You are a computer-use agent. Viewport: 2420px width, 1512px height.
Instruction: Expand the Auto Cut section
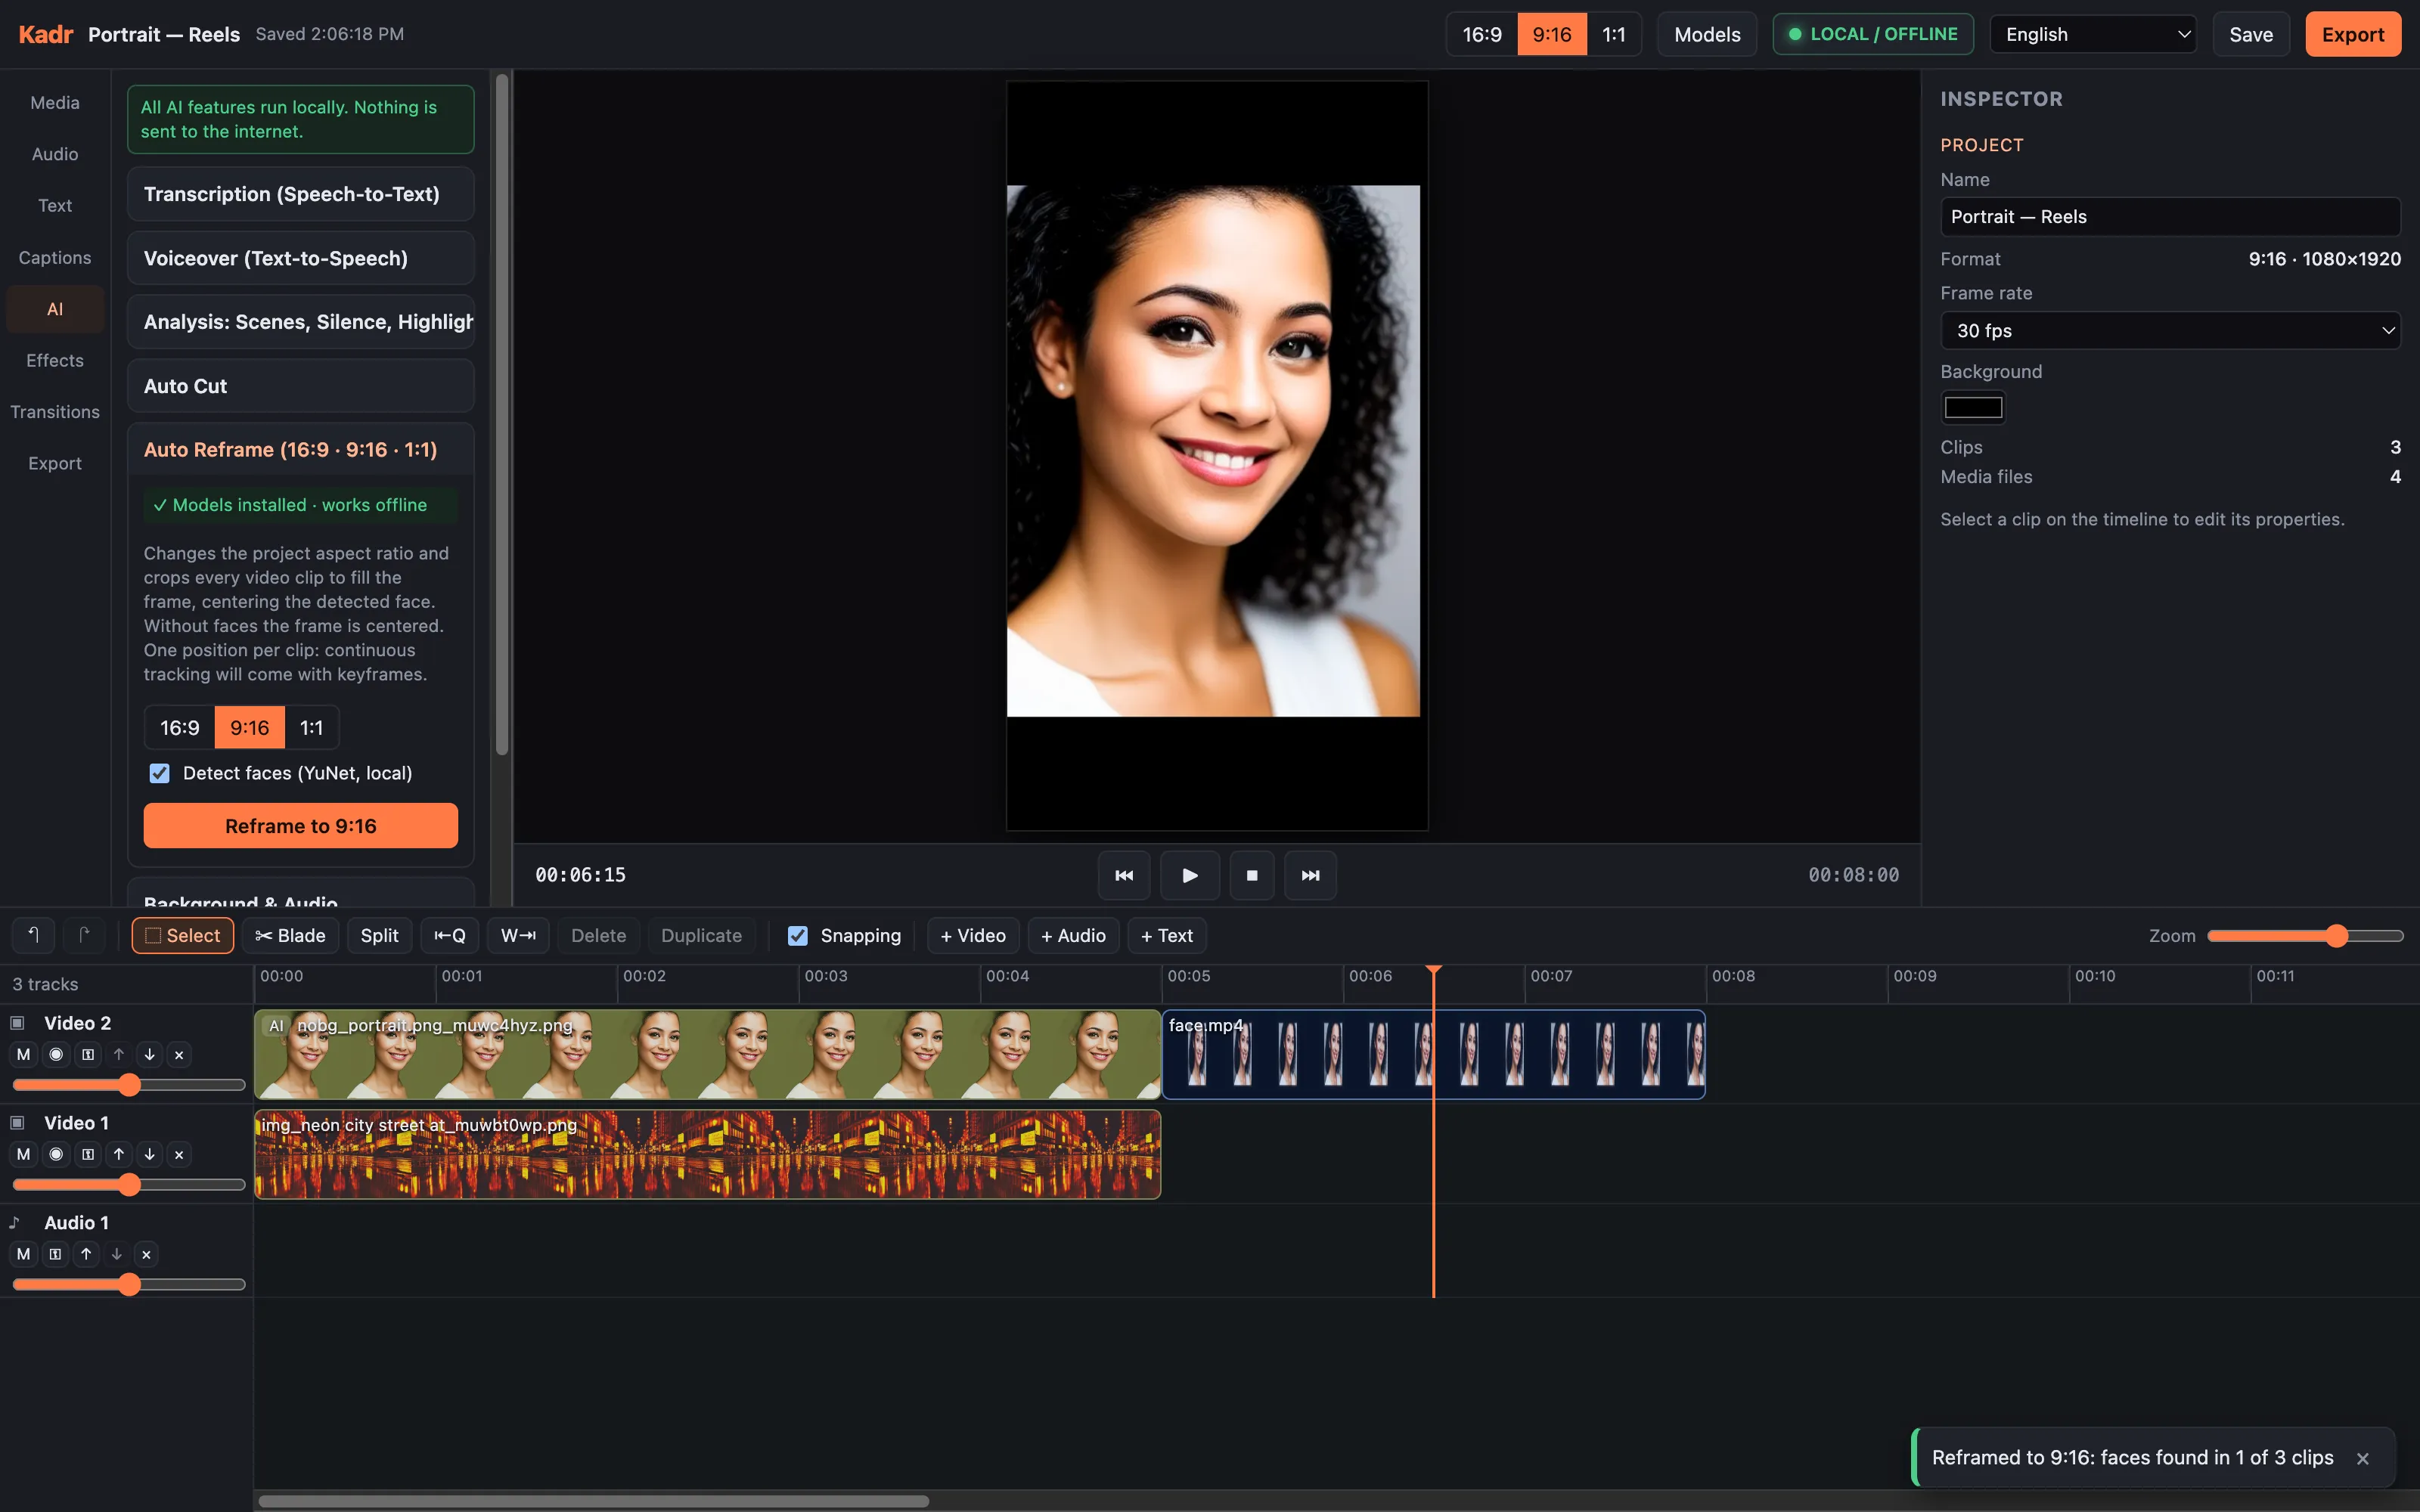pyautogui.click(x=300, y=386)
